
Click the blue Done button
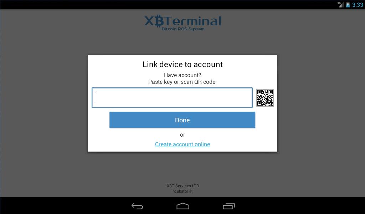point(182,120)
